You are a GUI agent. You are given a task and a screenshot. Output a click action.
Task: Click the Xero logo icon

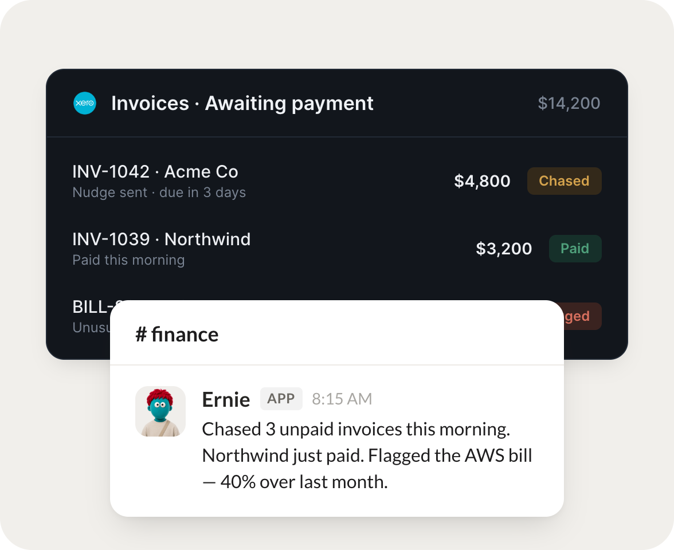[85, 103]
